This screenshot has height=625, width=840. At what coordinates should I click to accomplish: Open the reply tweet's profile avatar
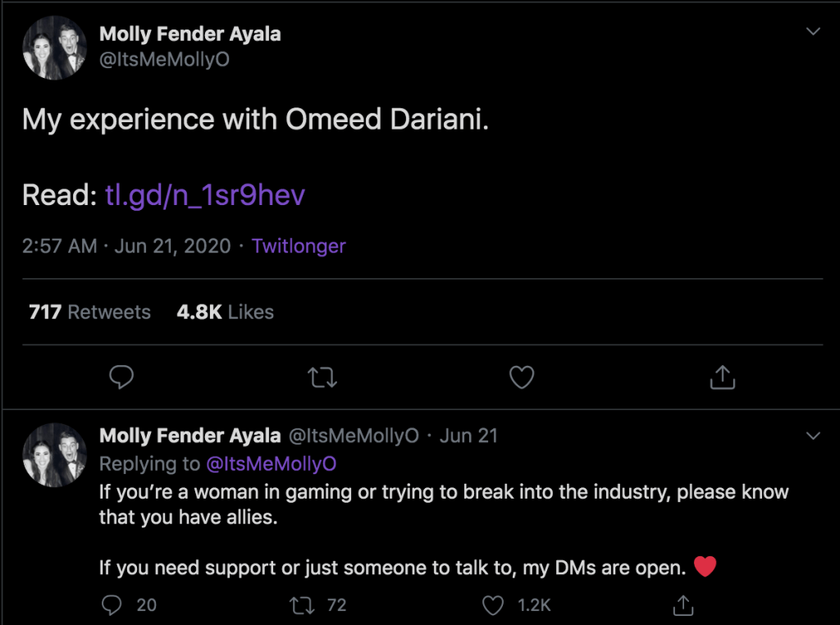click(x=55, y=454)
